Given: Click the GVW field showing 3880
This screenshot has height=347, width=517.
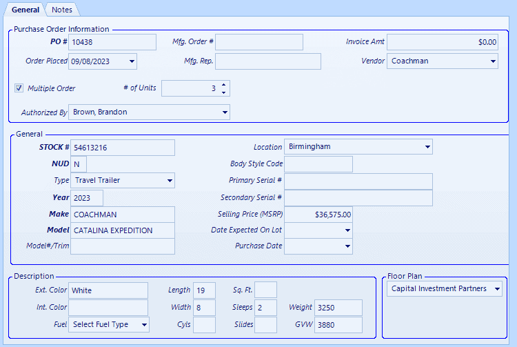Looking at the screenshot, I should (x=338, y=324).
